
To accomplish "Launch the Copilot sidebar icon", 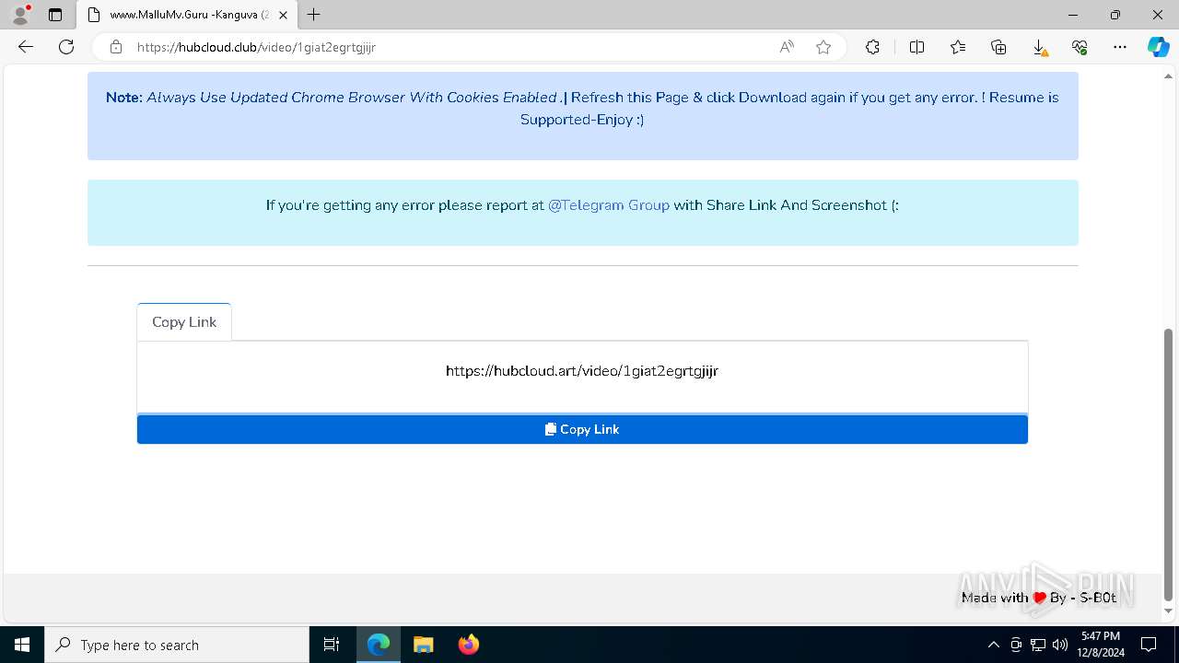I will (x=1158, y=47).
